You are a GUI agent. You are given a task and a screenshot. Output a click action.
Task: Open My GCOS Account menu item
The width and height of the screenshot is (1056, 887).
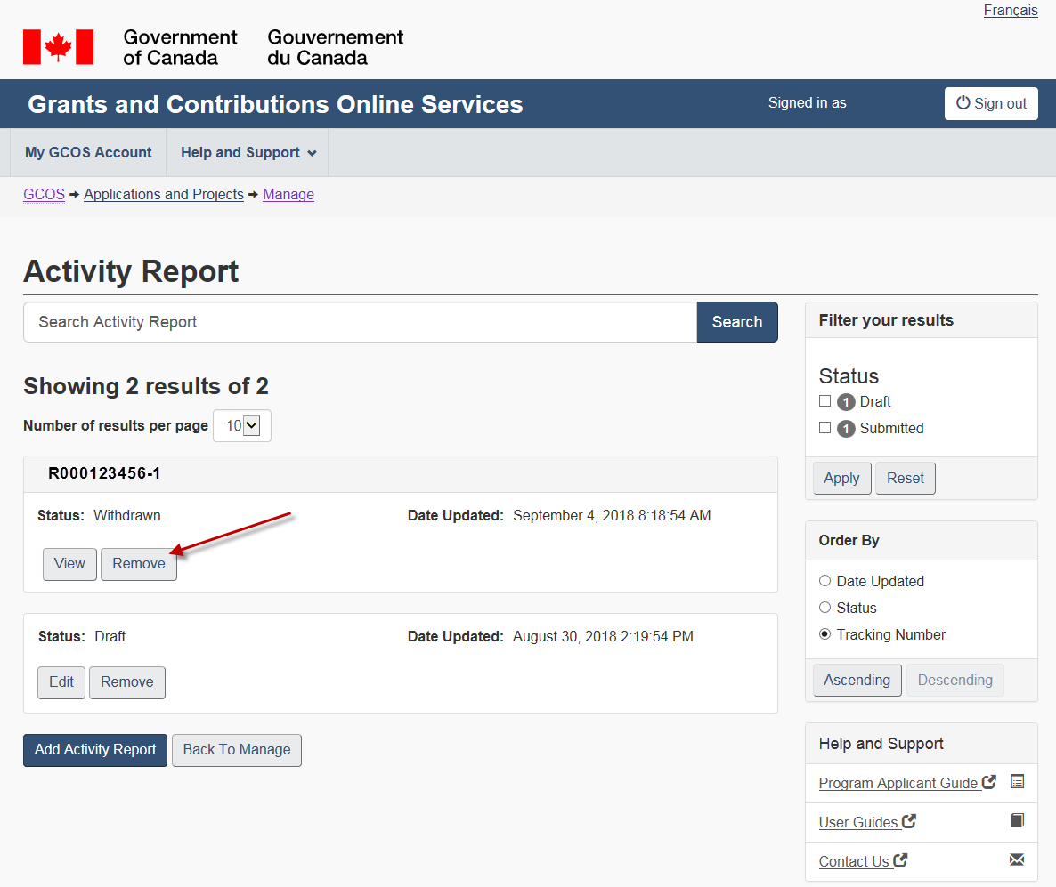point(88,153)
